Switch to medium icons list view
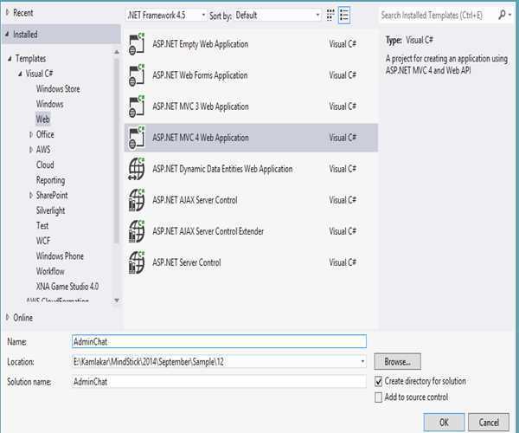Image resolution: width=519 pixels, height=433 pixels. tap(345, 16)
